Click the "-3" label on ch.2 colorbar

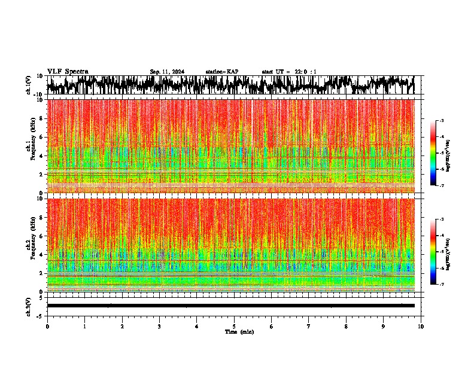[441, 219]
